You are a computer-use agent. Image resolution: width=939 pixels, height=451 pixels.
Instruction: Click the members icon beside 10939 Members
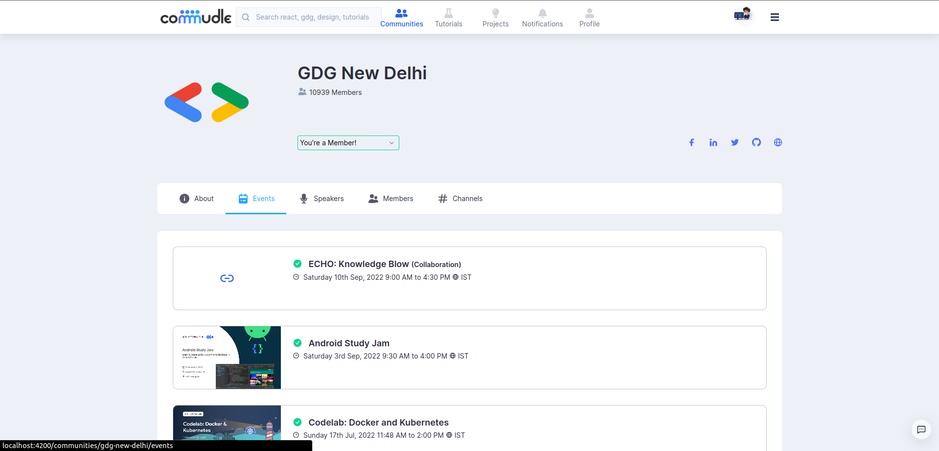click(x=302, y=92)
